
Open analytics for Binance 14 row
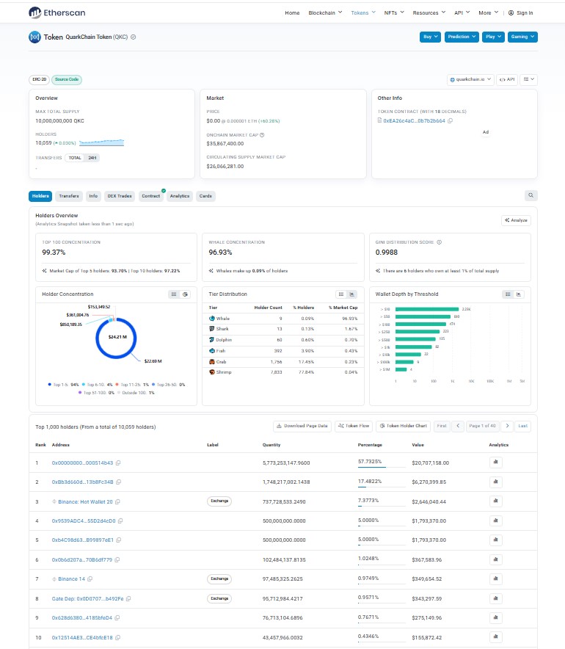click(x=495, y=579)
